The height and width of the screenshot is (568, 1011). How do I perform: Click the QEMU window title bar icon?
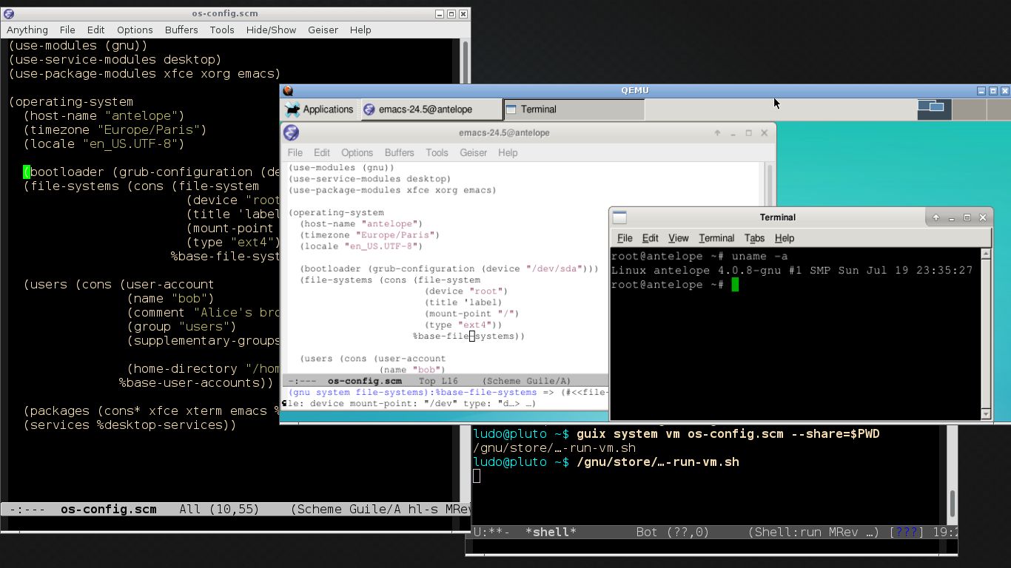(x=288, y=91)
